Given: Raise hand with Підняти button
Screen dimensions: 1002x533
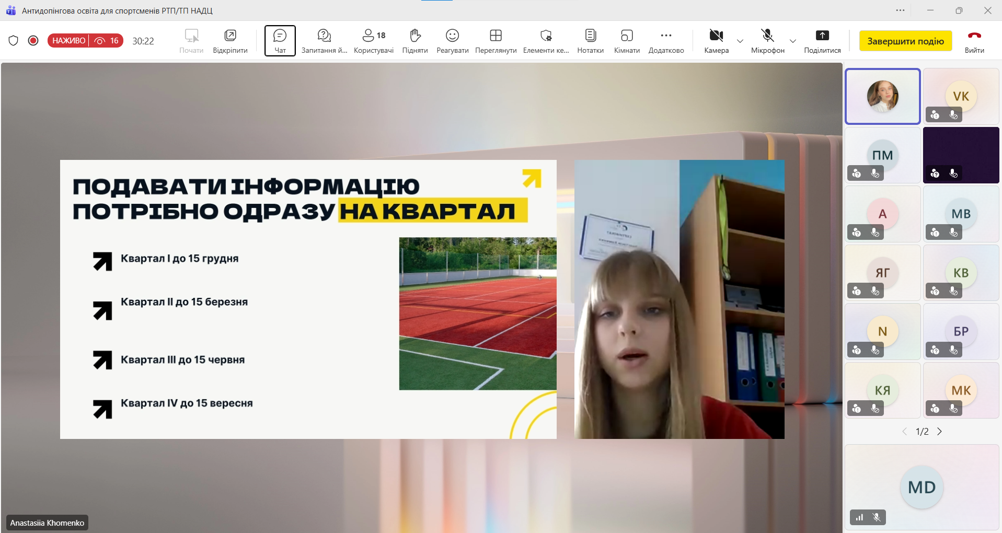Looking at the screenshot, I should click(x=415, y=41).
